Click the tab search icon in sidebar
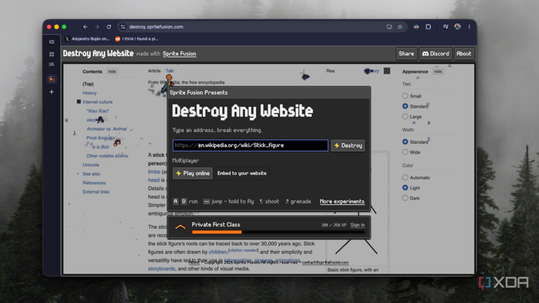This screenshot has height=303, width=539. click(x=51, y=65)
